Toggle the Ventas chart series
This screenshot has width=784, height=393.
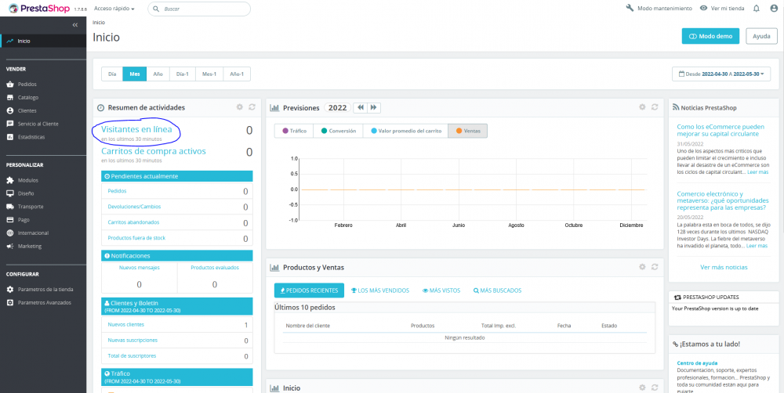(x=468, y=131)
